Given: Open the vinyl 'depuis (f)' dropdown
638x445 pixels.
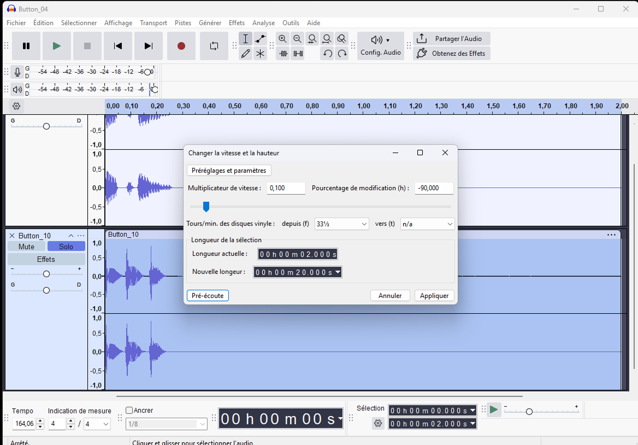Looking at the screenshot, I should (x=342, y=224).
